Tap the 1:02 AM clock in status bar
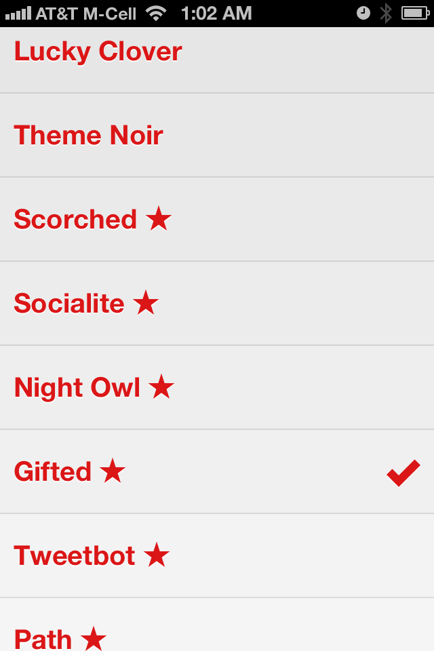 tap(216, 13)
